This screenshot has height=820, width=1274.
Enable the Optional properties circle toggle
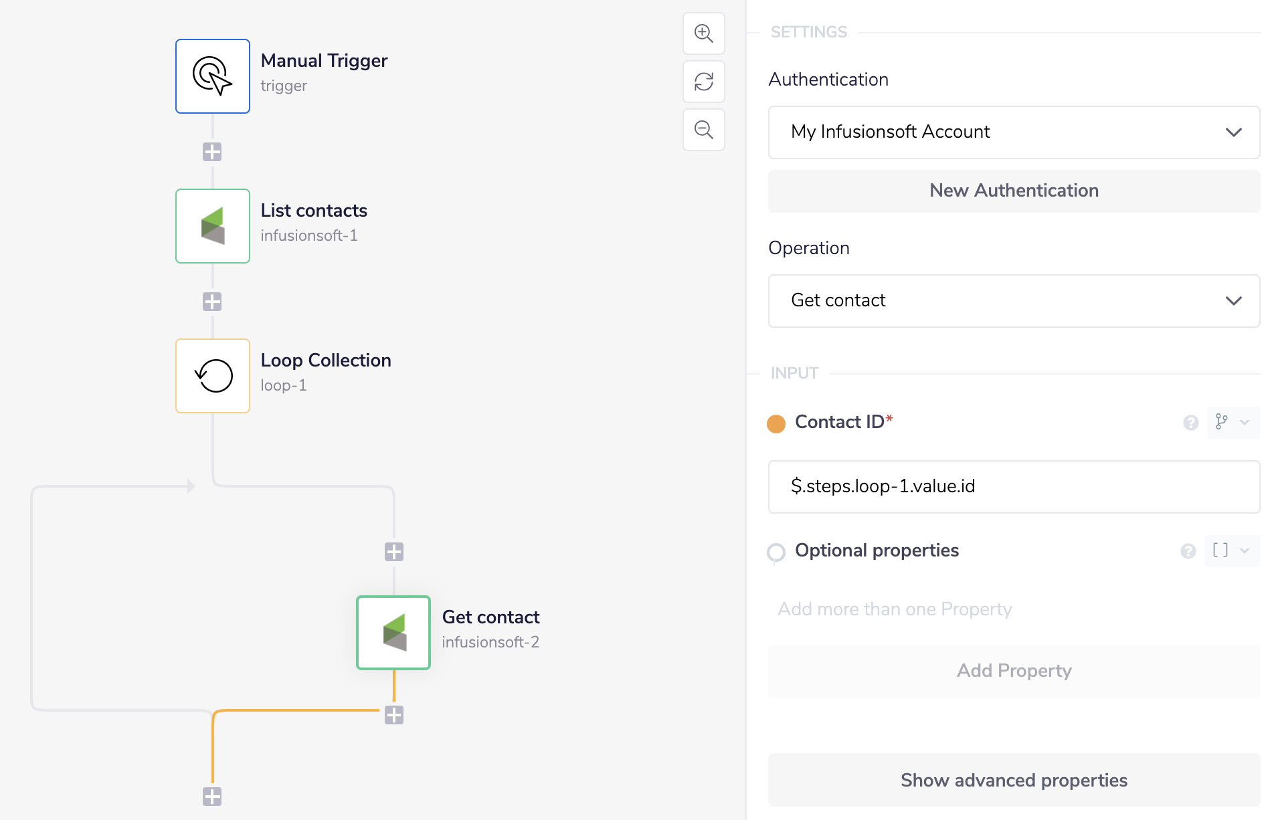point(776,552)
